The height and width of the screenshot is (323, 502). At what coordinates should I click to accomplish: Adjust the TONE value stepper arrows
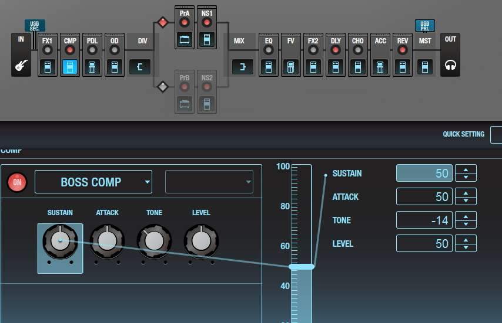click(x=466, y=220)
